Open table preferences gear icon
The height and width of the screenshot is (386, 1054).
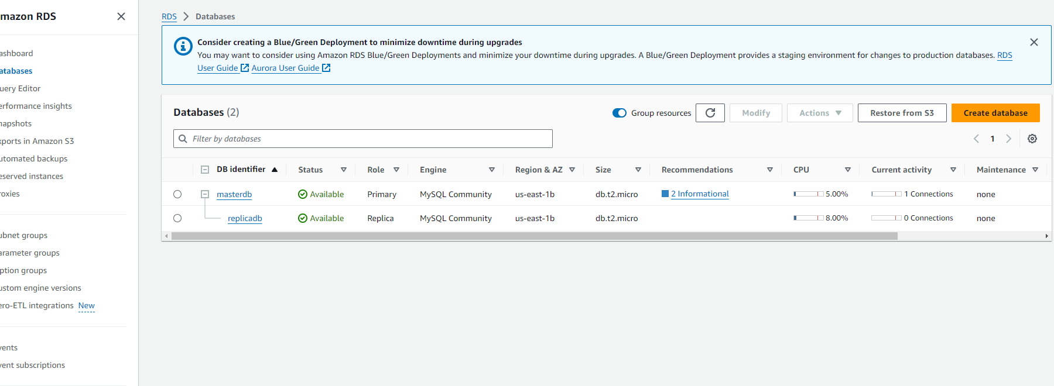tap(1032, 139)
